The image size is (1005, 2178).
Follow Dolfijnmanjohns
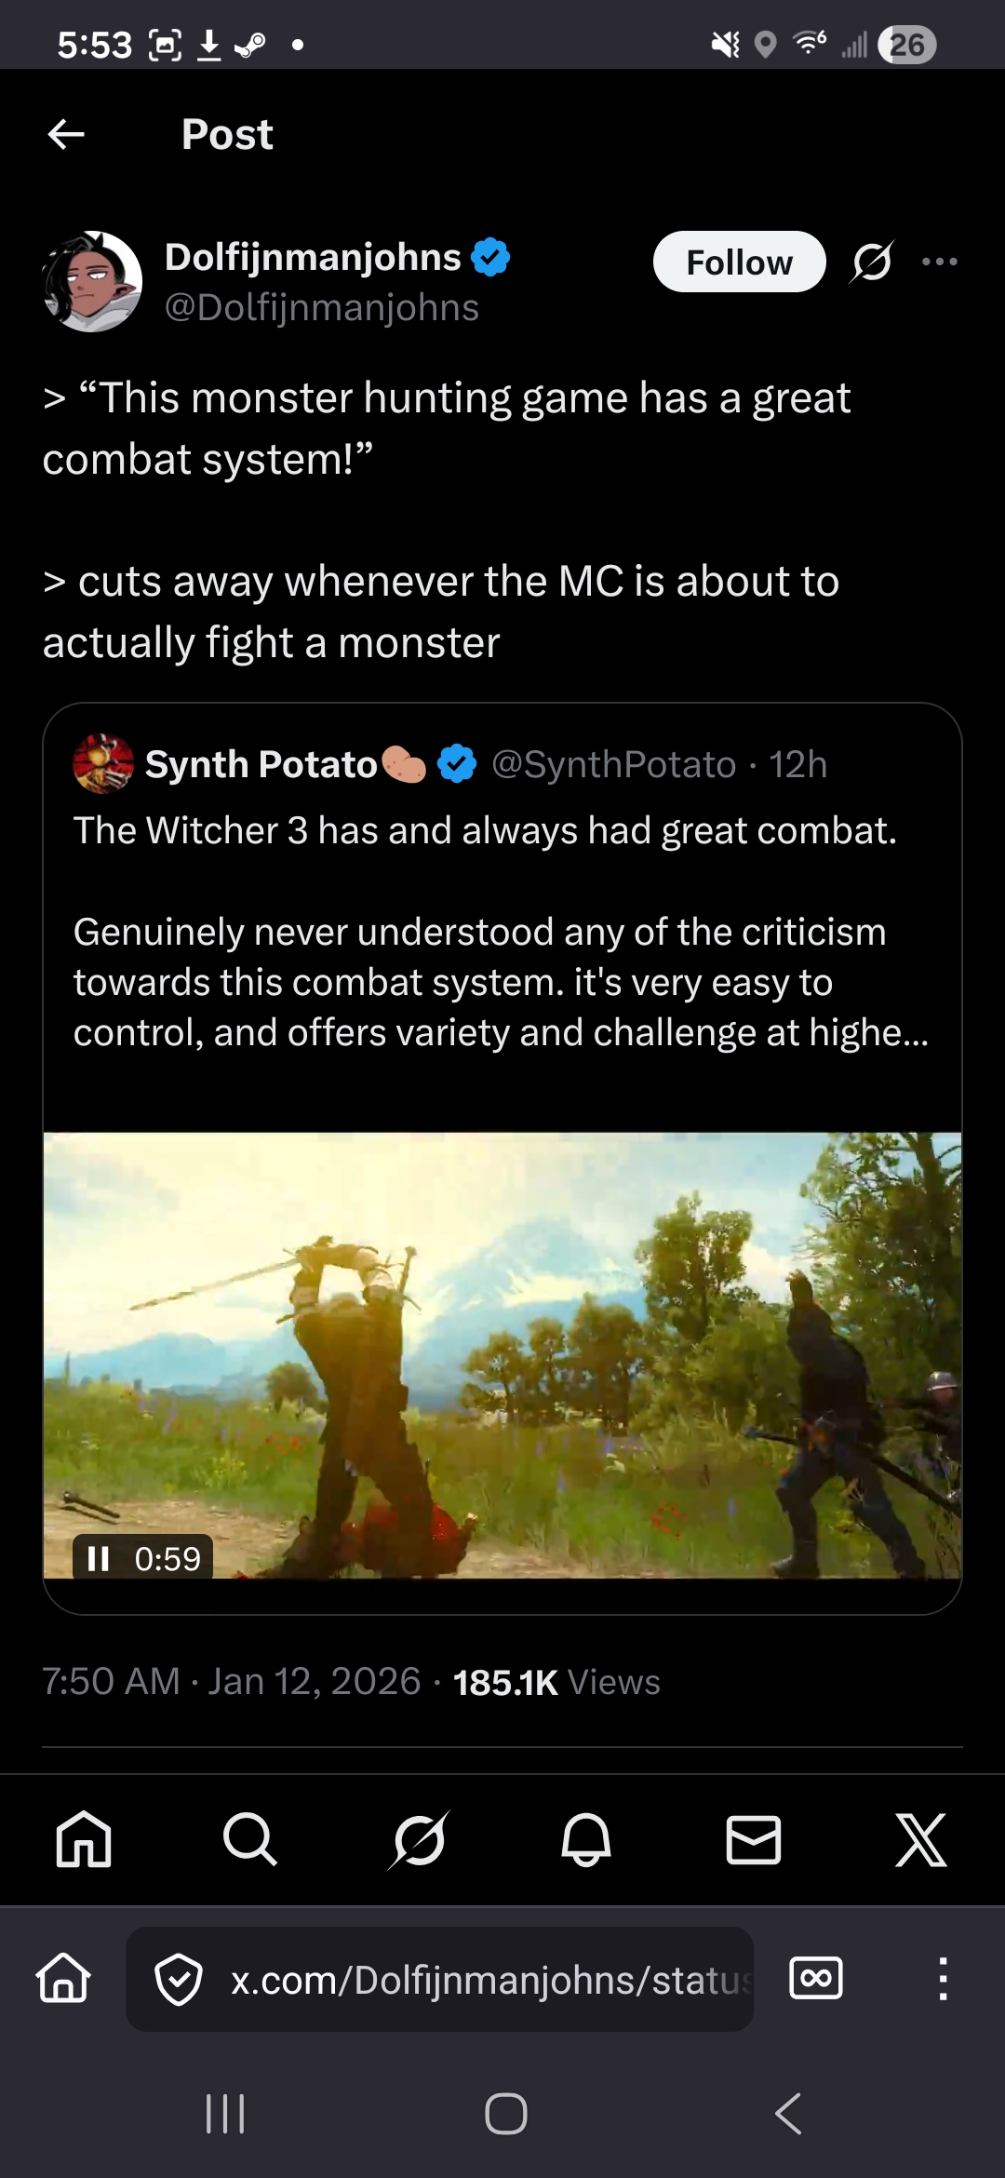739,262
